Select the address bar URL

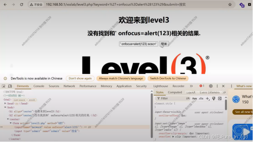click(x=116, y=4)
